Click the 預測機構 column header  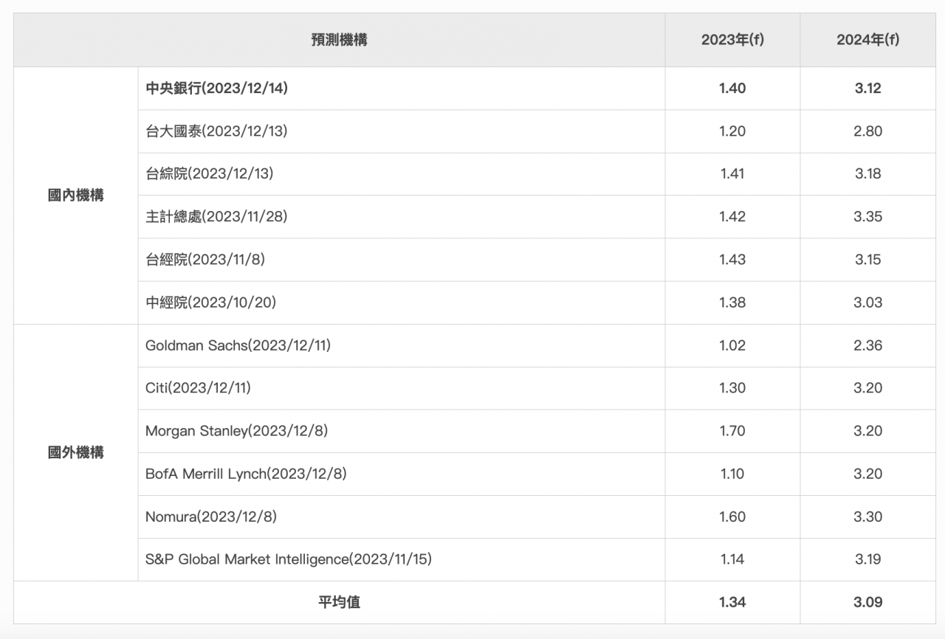(339, 40)
